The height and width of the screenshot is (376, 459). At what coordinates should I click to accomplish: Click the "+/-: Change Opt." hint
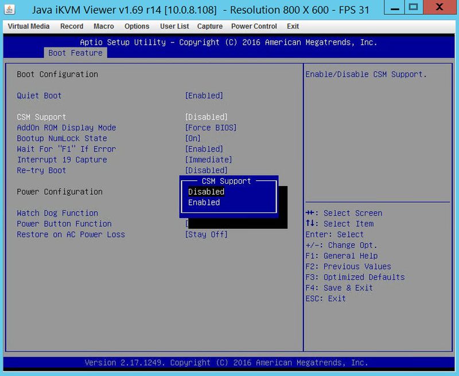[341, 245]
